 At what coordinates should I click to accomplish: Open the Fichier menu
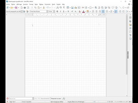click(x=8, y=4)
